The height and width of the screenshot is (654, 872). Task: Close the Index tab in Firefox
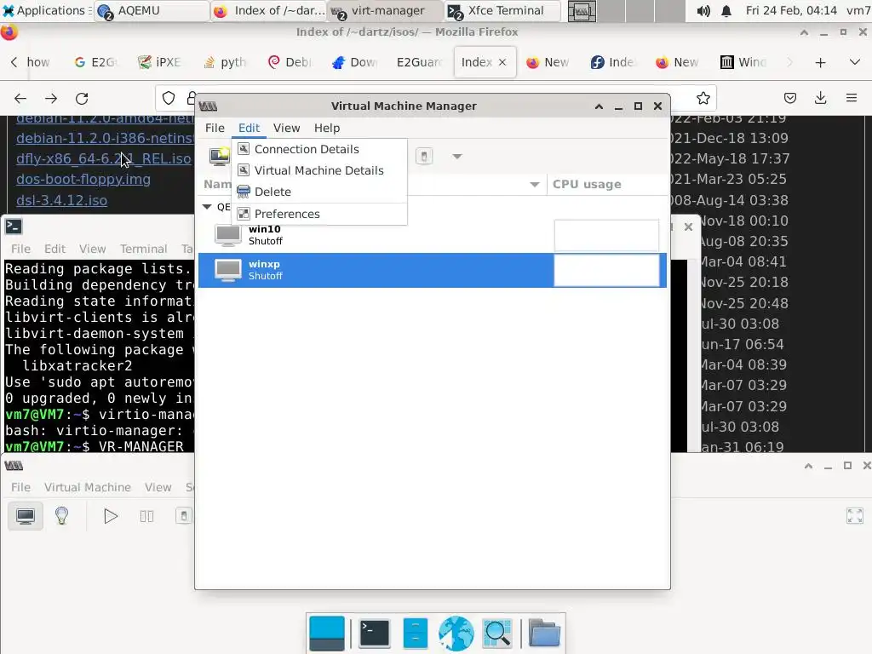[502, 62]
